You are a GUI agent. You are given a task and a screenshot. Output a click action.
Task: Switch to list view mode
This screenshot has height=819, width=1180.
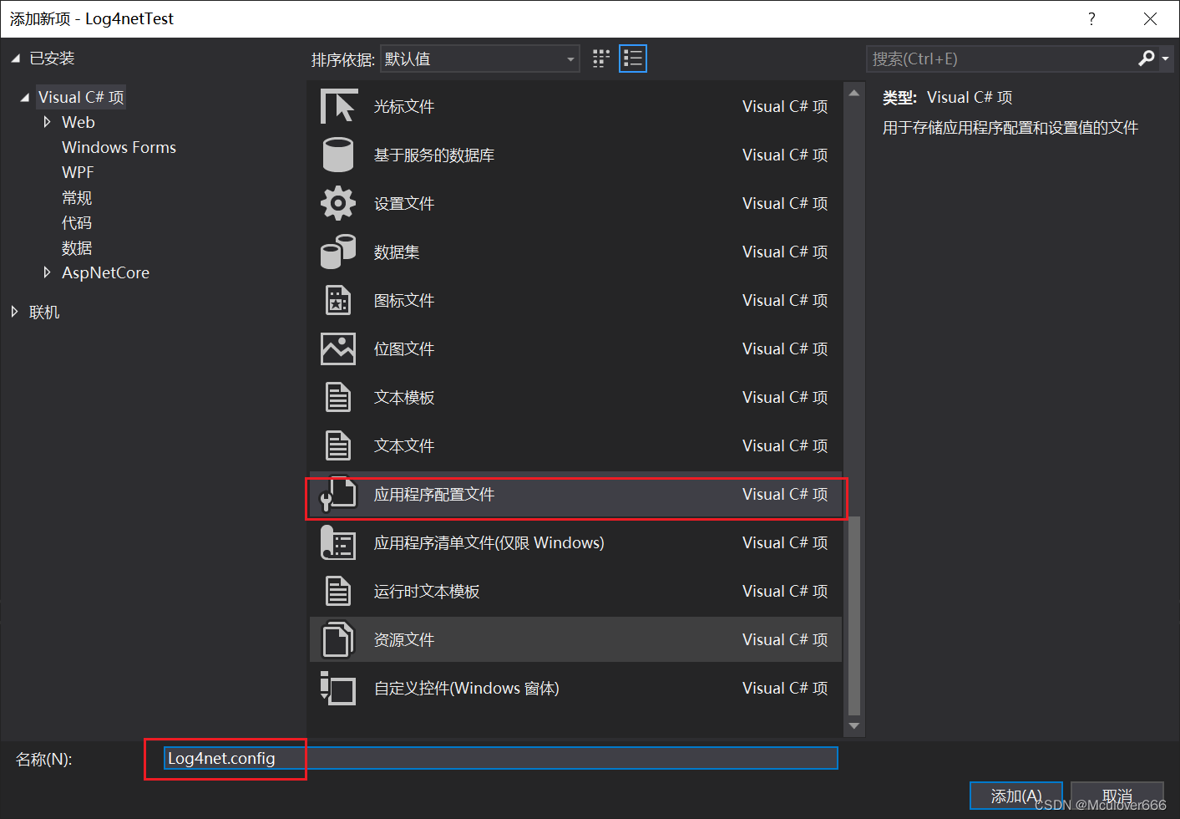(x=633, y=58)
